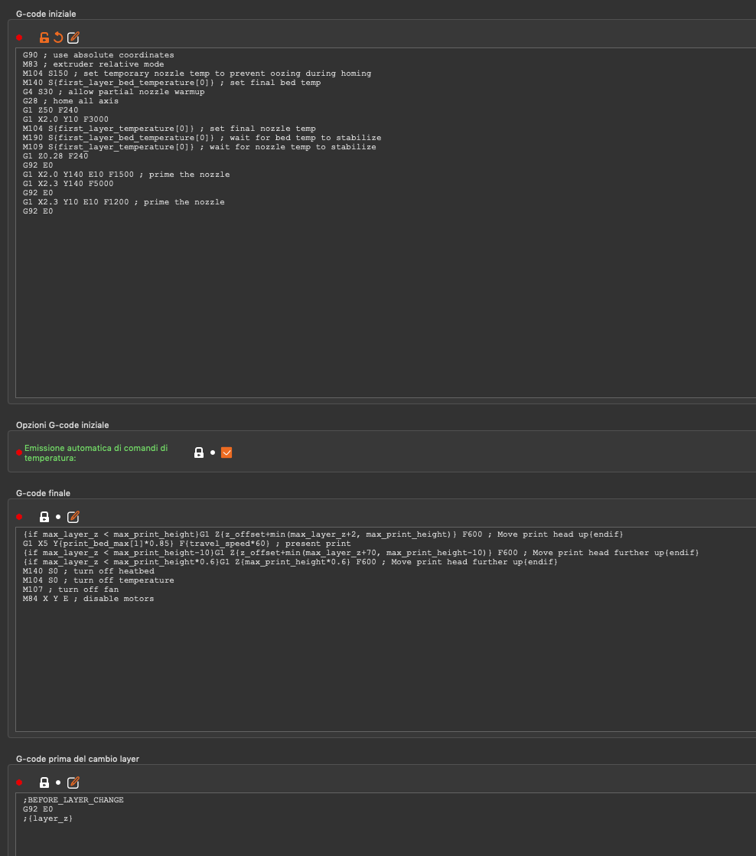Click padlock icon in G-code prima del cambio layer
The width and height of the screenshot is (756, 856).
(44, 782)
